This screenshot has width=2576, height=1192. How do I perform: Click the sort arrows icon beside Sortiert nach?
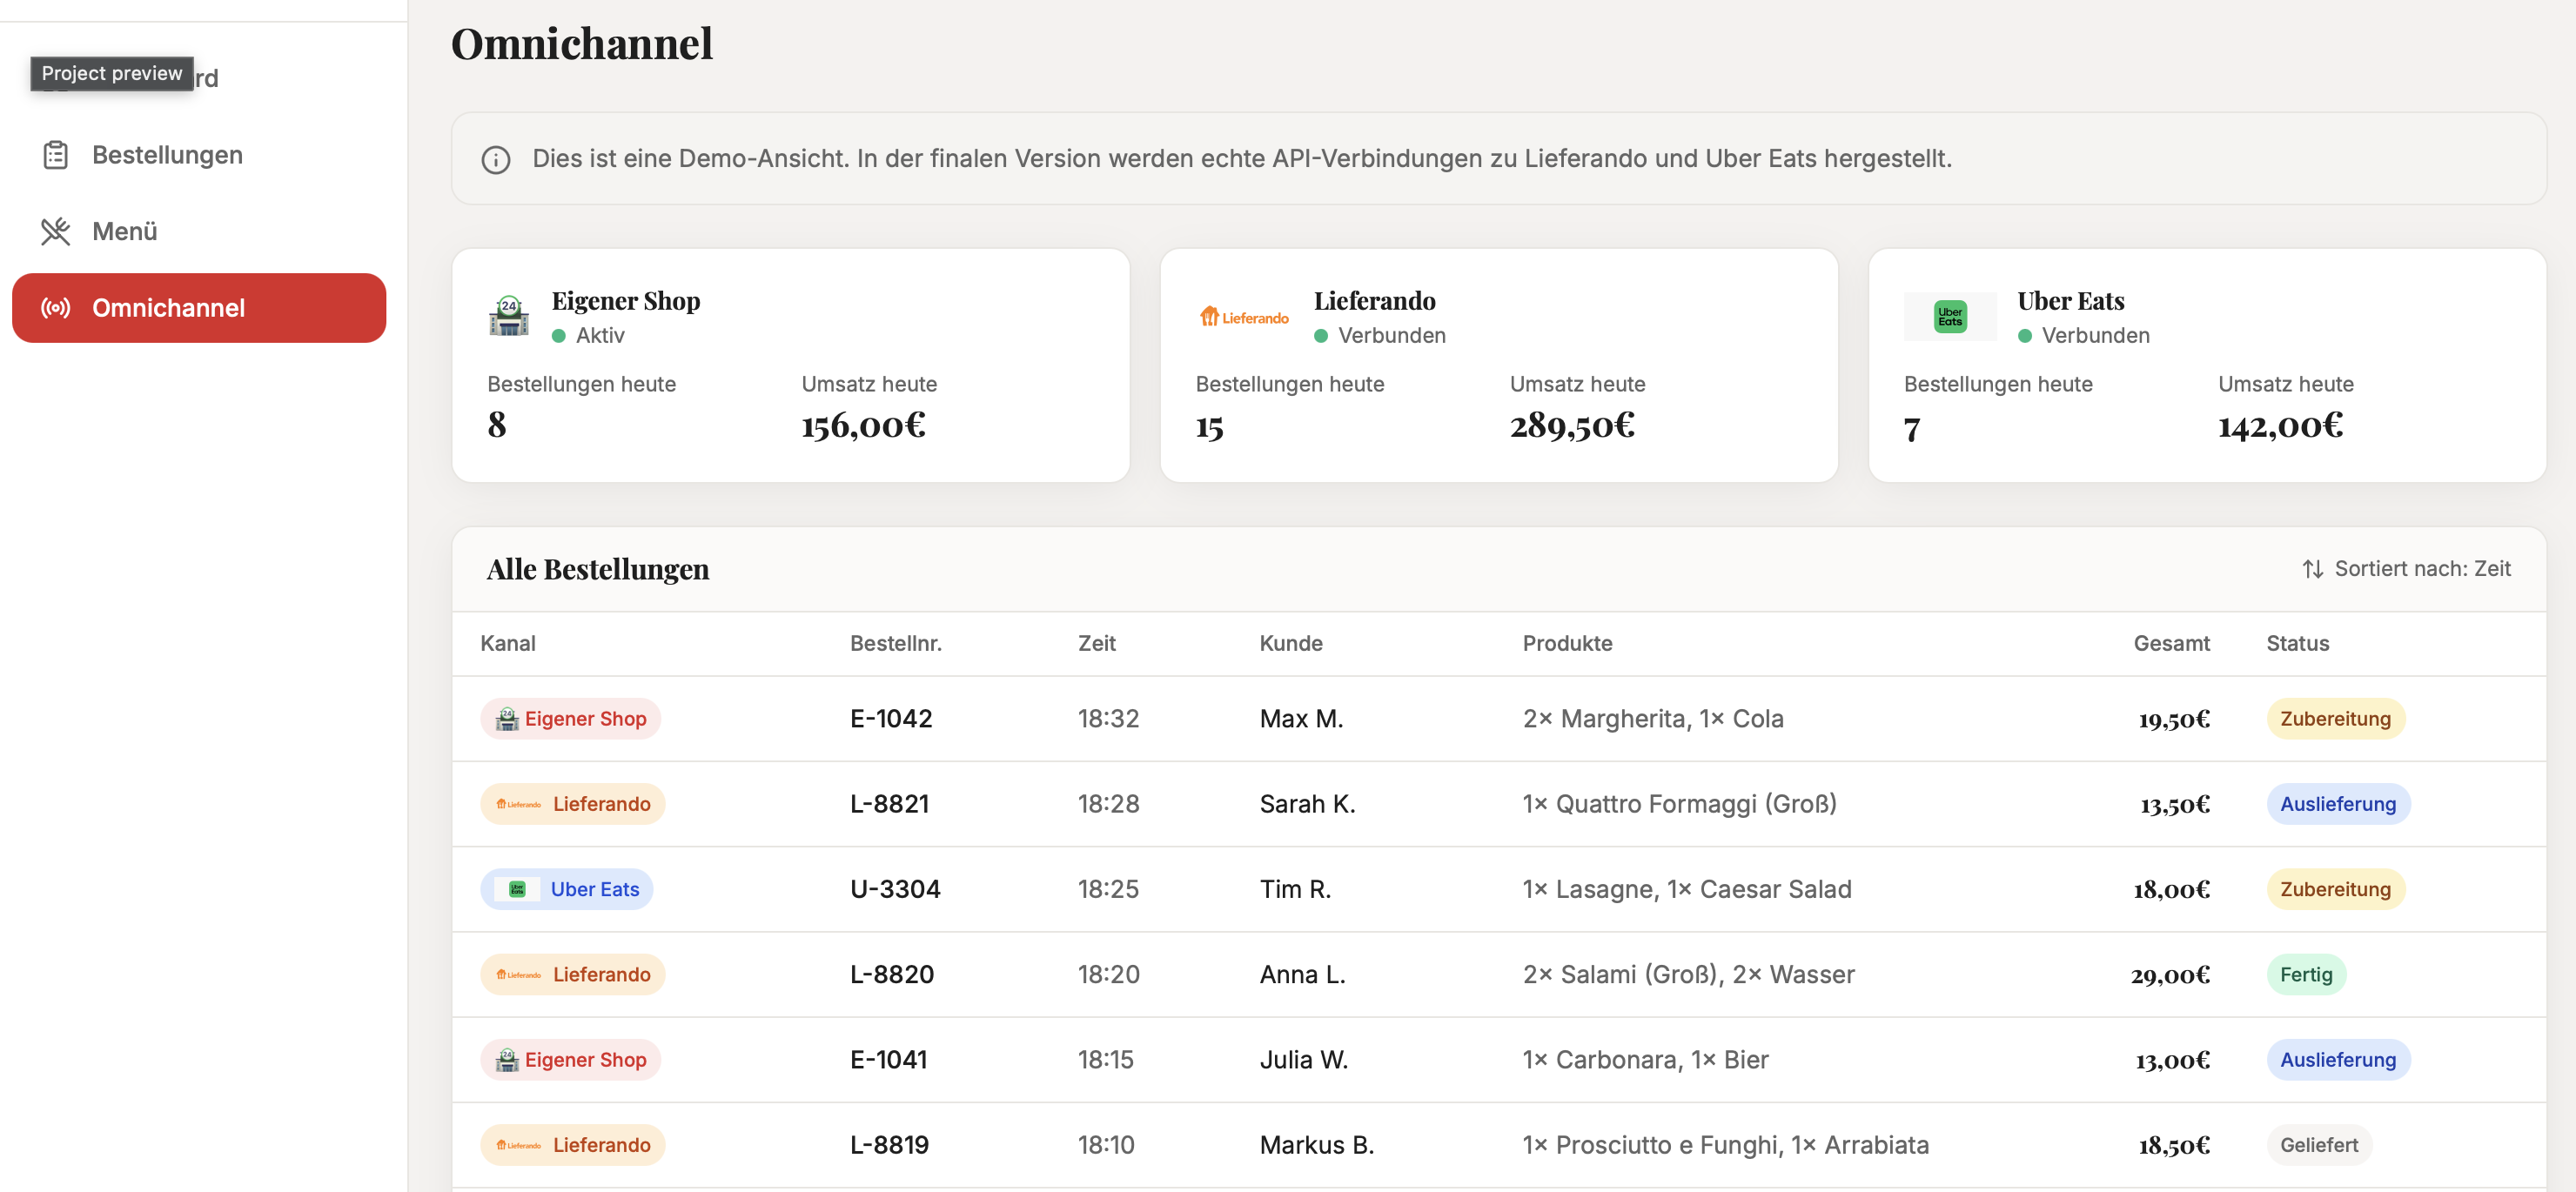[2312, 569]
